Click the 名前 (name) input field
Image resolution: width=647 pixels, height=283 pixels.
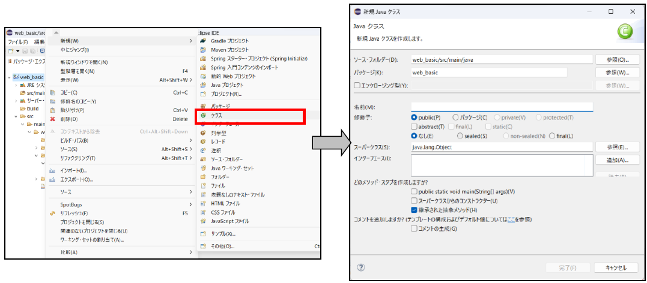(502, 107)
